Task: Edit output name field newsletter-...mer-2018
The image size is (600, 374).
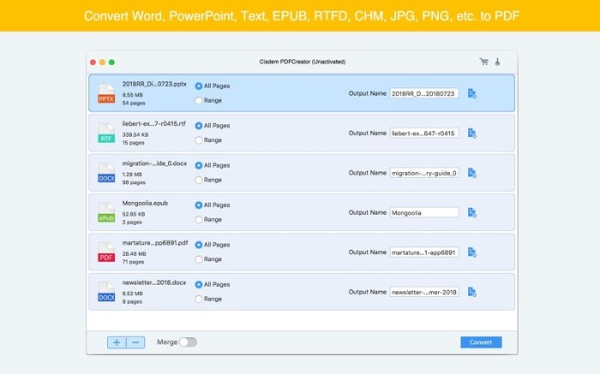Action: (424, 292)
